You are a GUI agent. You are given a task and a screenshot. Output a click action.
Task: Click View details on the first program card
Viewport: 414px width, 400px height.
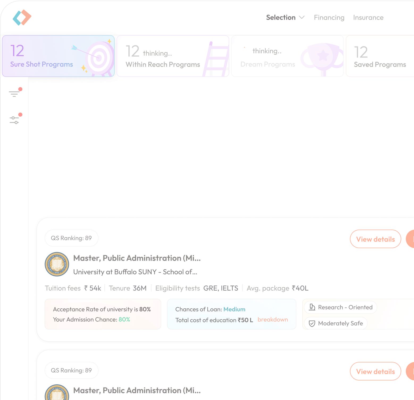[x=375, y=239]
